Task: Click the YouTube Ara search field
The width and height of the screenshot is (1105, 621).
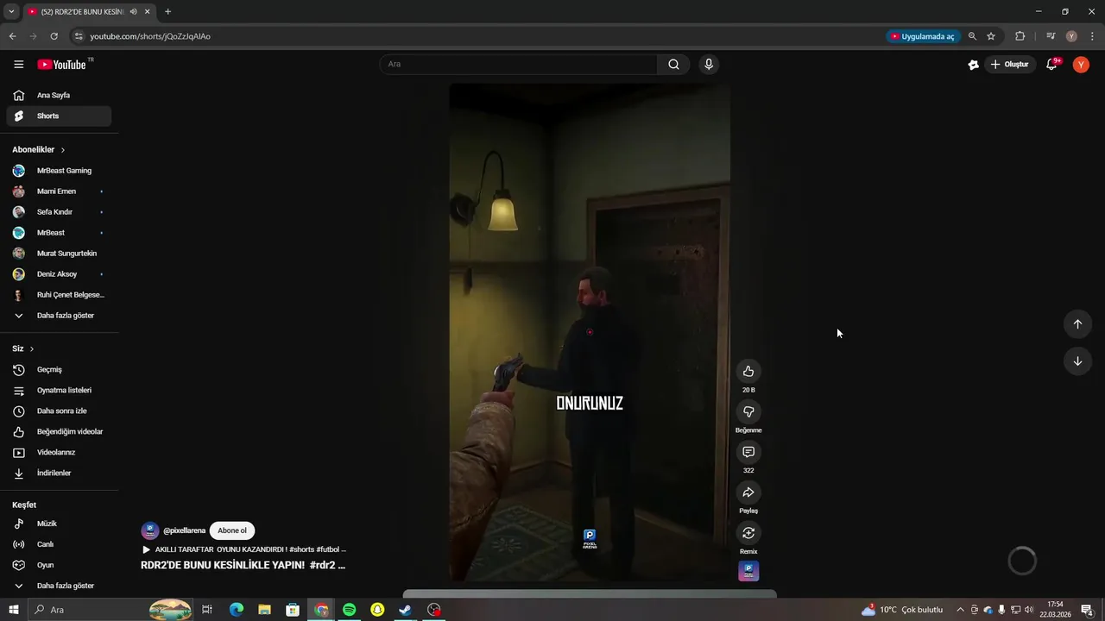Action: click(x=518, y=64)
